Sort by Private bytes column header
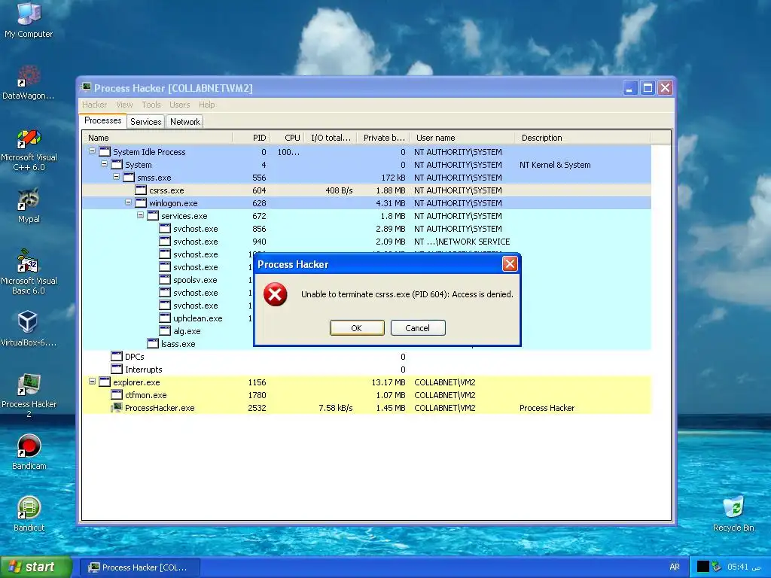Image resolution: width=771 pixels, height=578 pixels. coord(383,138)
